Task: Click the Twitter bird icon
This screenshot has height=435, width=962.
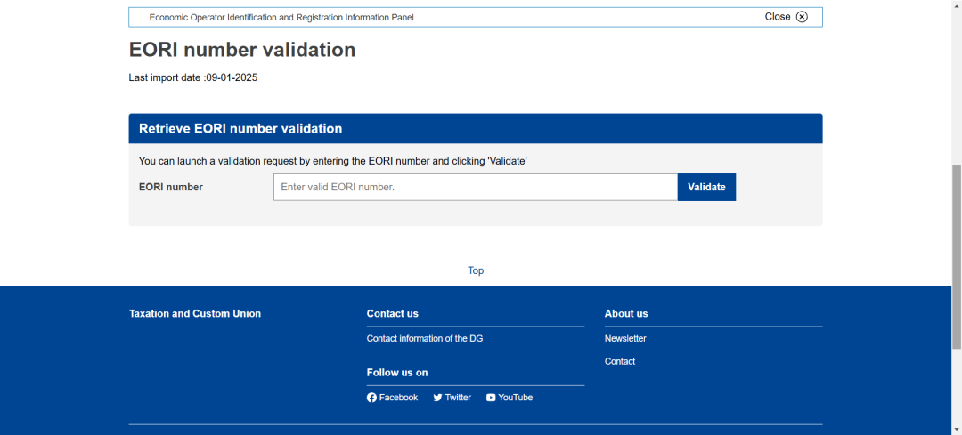Action: [437, 398]
